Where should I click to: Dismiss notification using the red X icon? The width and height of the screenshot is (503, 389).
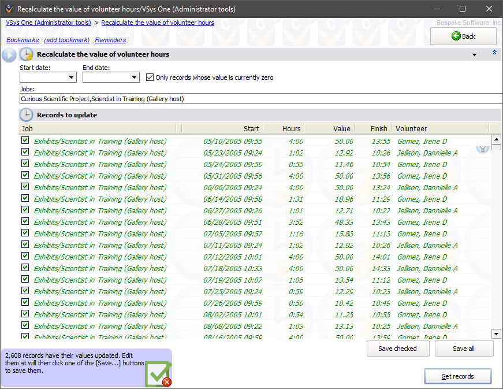coord(167,382)
